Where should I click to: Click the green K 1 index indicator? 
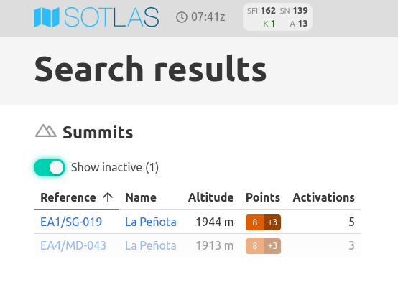(x=269, y=24)
